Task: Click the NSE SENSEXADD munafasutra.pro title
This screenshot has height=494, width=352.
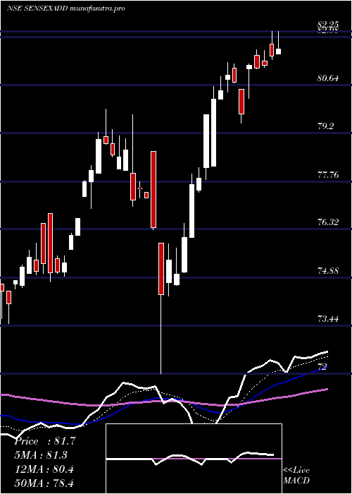Action: [x=66, y=8]
